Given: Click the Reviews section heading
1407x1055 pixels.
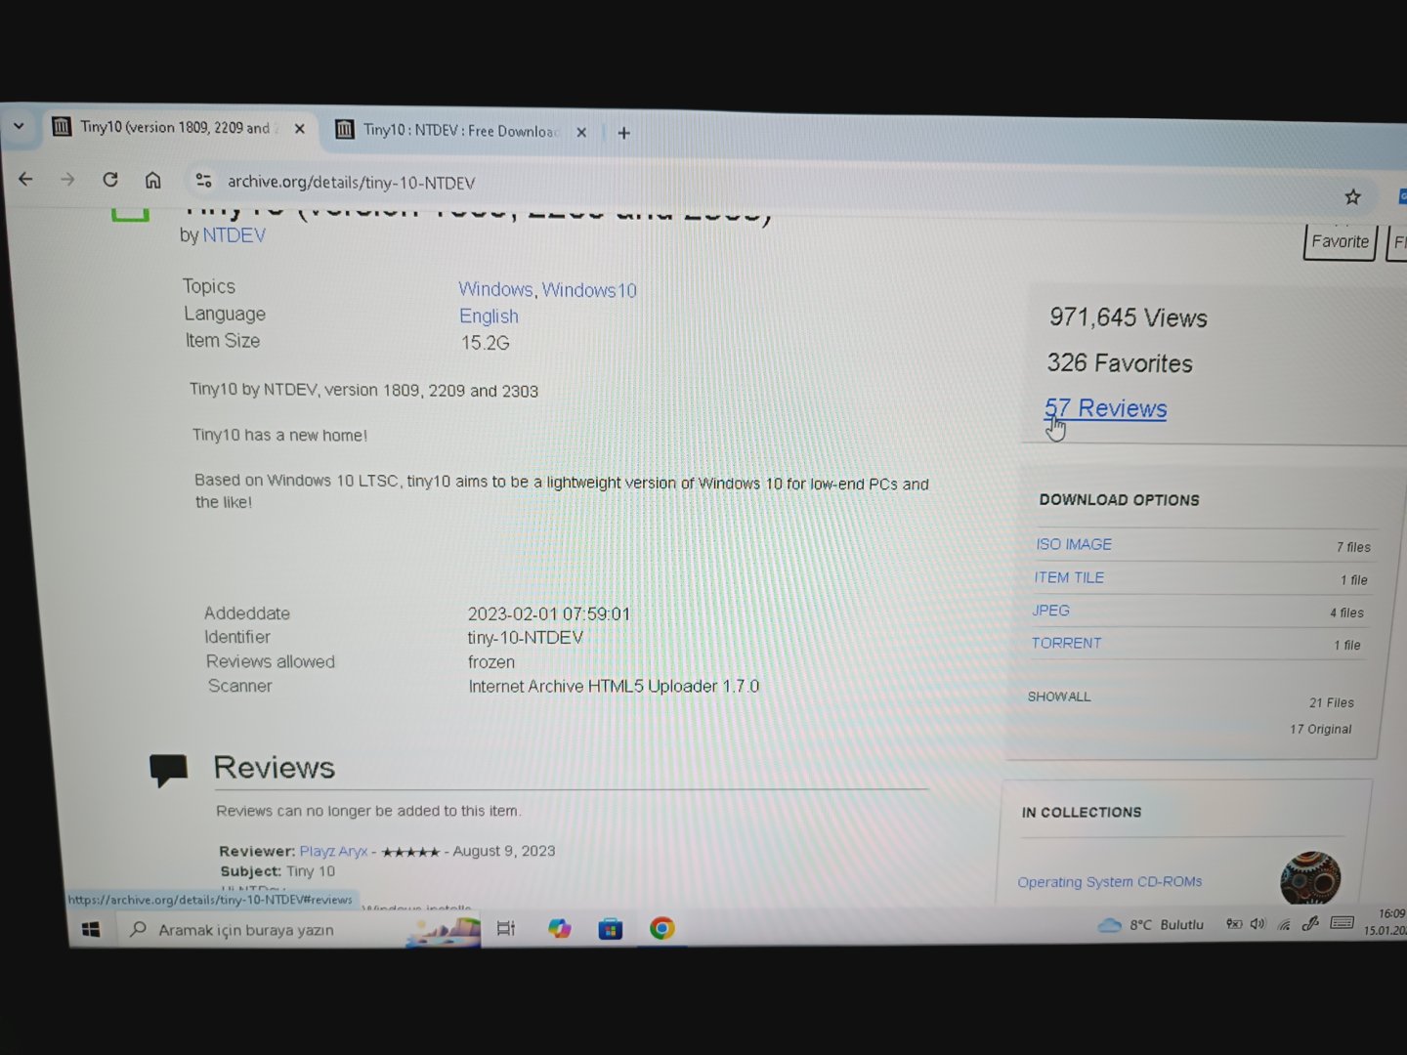Looking at the screenshot, I should pos(275,768).
